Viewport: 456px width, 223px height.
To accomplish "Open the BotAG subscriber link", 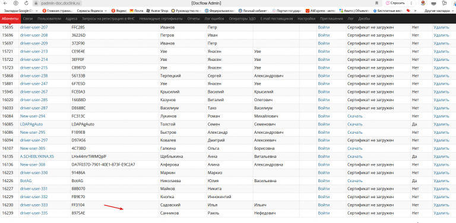I will pos(26,181).
